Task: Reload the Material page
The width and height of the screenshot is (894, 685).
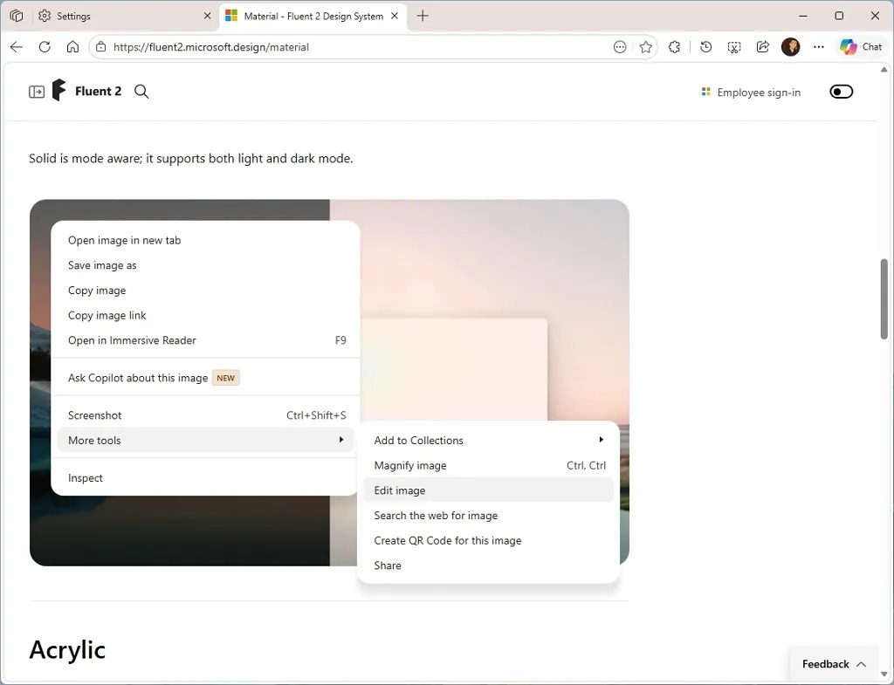Action: [45, 47]
